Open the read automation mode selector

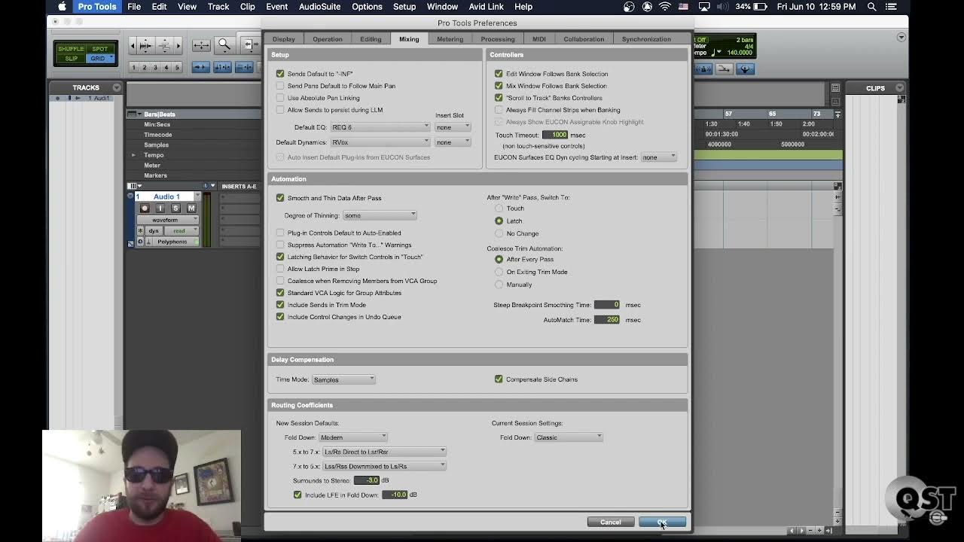point(182,231)
